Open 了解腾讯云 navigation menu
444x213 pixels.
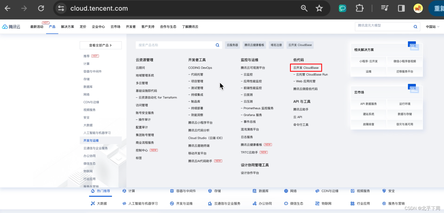tap(190, 27)
